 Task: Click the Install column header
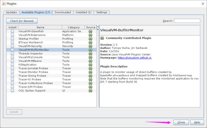coord(12,27)
